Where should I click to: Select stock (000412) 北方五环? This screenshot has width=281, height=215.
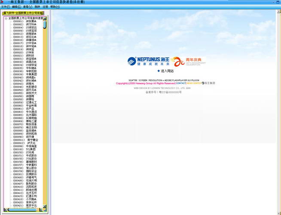25,193
